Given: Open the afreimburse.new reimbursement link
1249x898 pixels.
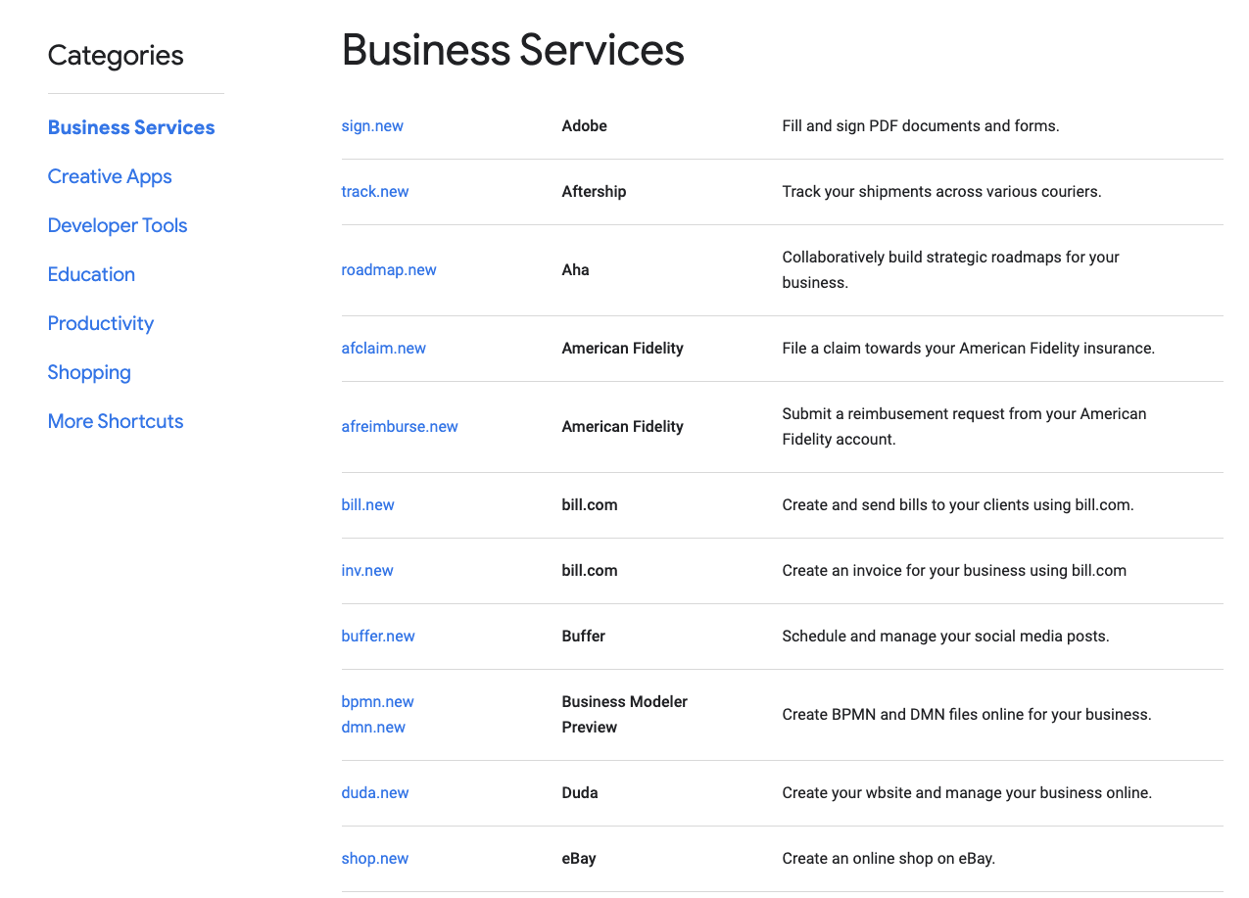Looking at the screenshot, I should pyautogui.click(x=400, y=426).
